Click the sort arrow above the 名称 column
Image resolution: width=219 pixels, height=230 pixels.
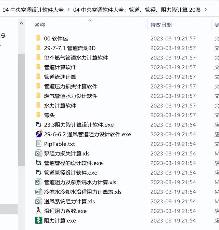click(90, 21)
